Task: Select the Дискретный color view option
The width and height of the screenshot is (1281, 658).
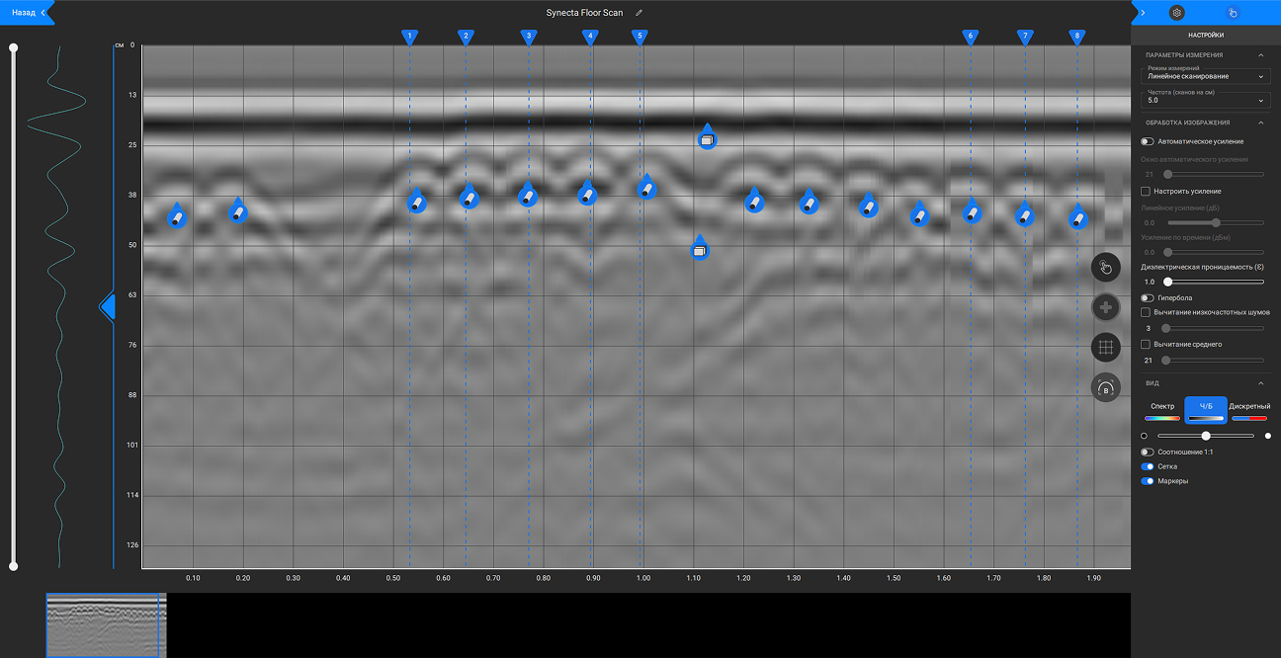Action: [x=1249, y=412]
